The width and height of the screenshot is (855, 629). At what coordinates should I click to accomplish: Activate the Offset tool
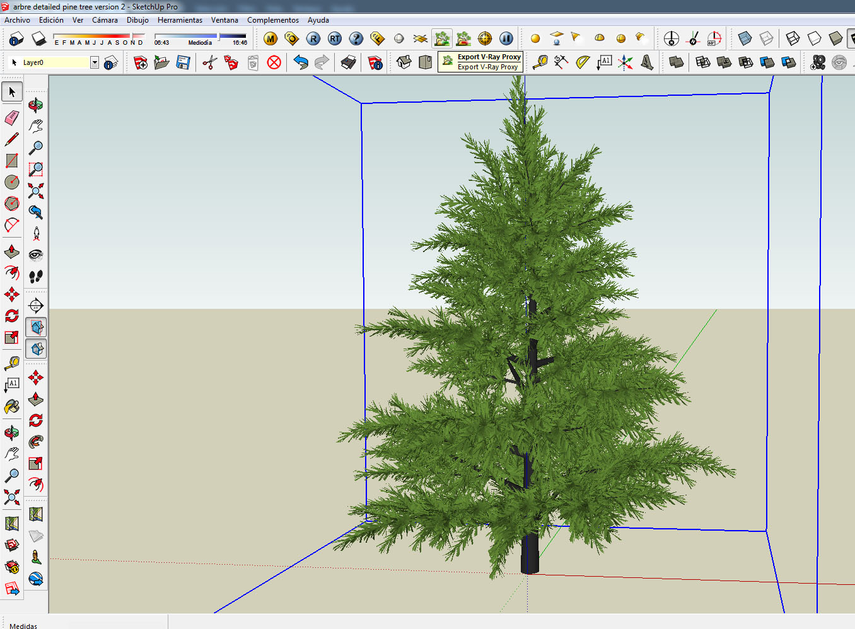pyautogui.click(x=12, y=272)
